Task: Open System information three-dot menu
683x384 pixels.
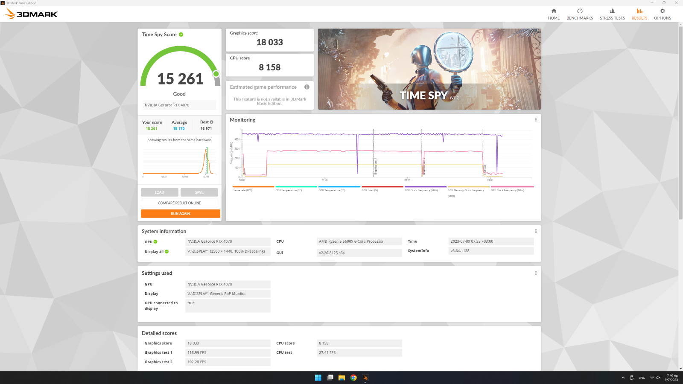Action: click(x=536, y=231)
